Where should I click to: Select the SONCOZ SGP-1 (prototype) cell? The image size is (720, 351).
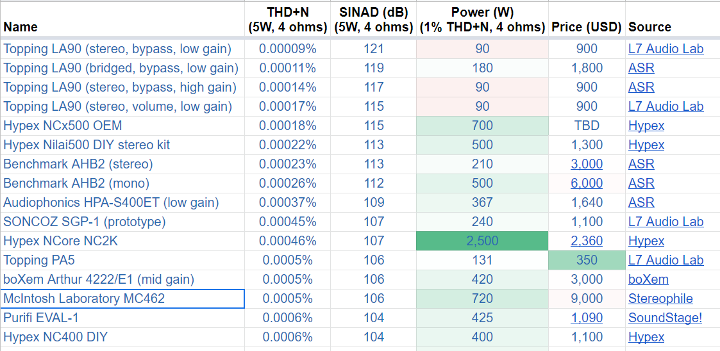(x=122, y=222)
